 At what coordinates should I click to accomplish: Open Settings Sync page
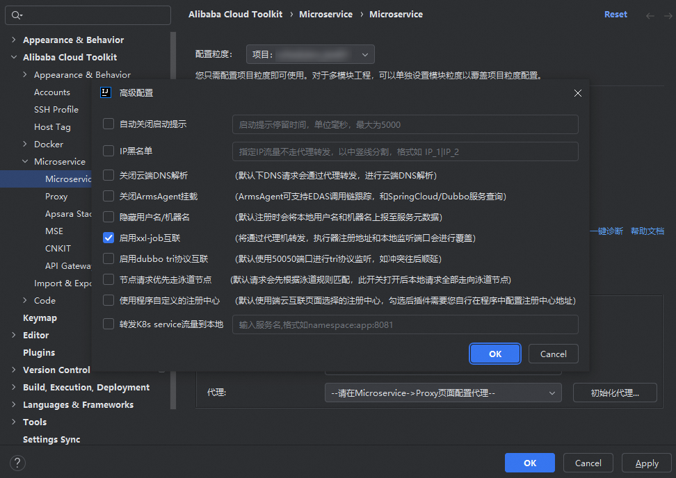coord(51,439)
